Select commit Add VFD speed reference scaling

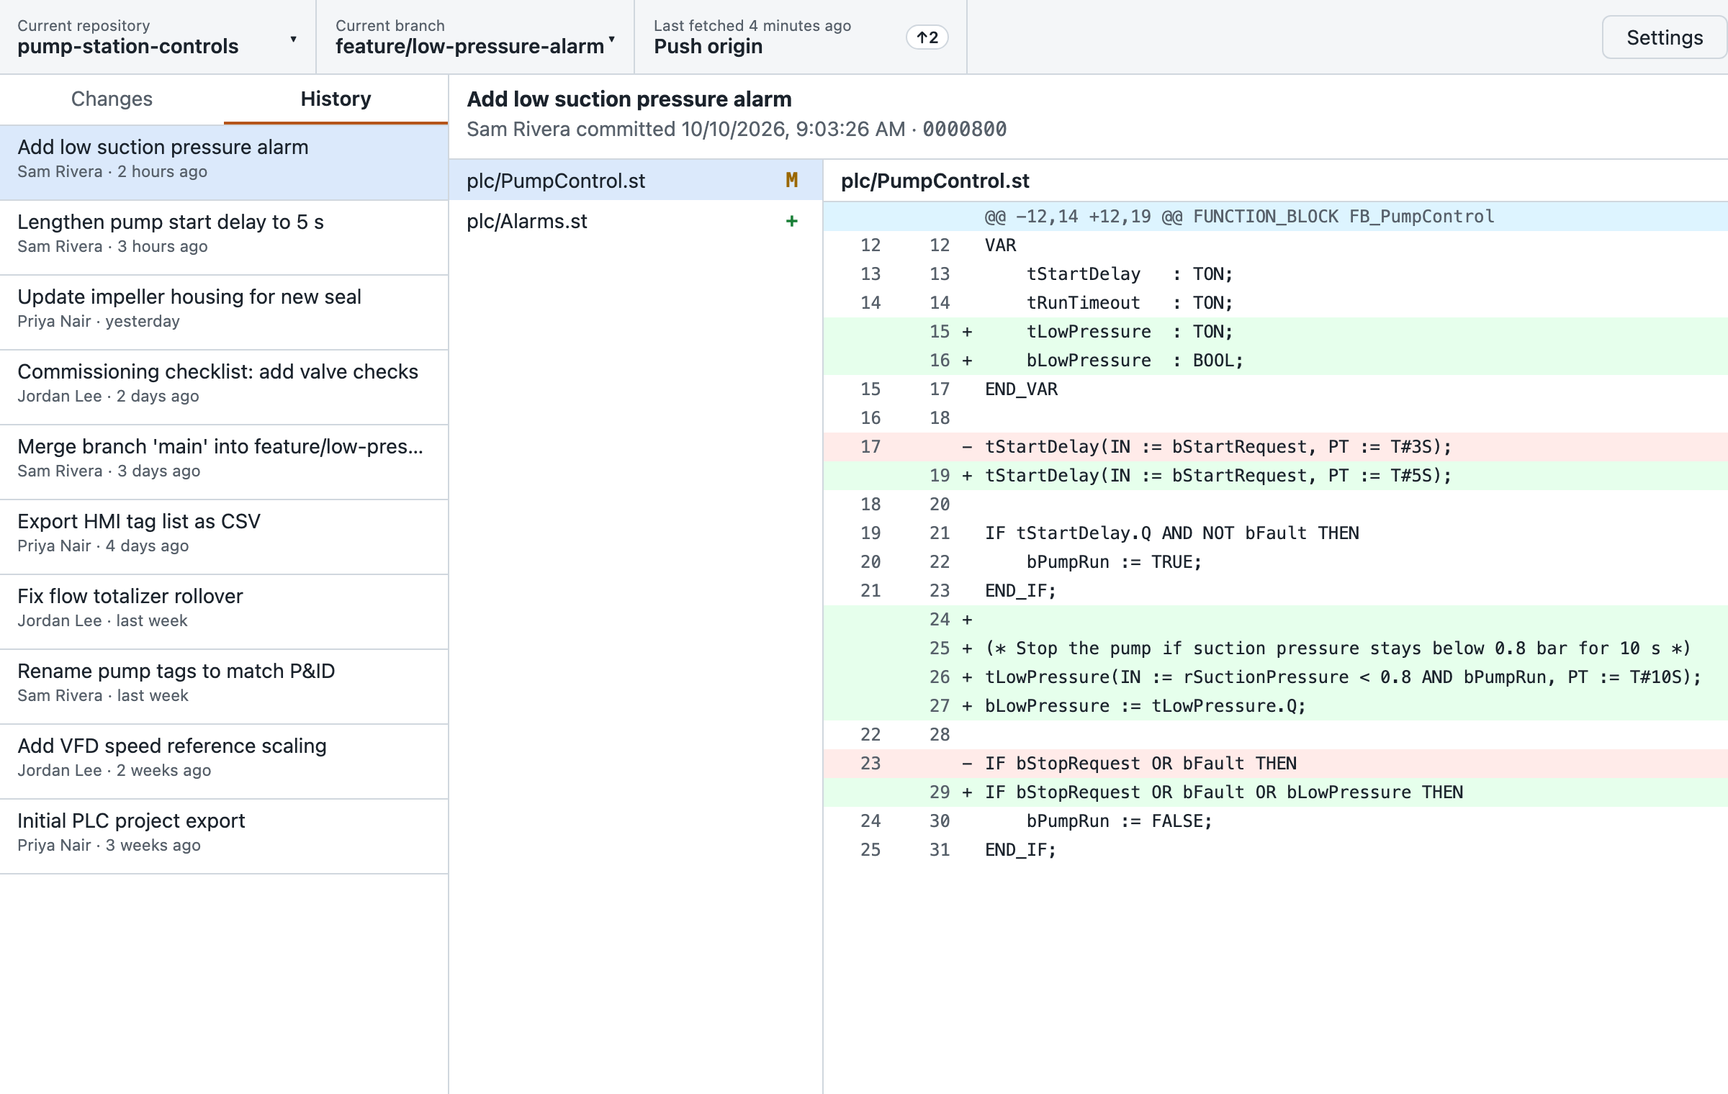pos(224,761)
